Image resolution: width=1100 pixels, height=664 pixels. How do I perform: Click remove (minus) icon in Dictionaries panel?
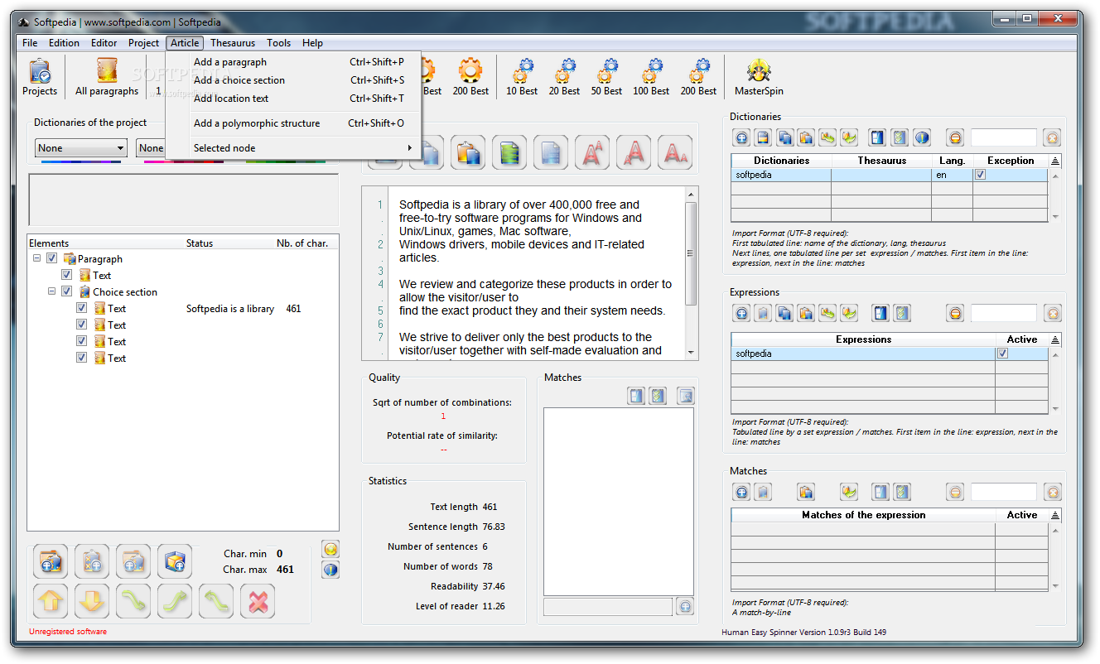(x=955, y=137)
